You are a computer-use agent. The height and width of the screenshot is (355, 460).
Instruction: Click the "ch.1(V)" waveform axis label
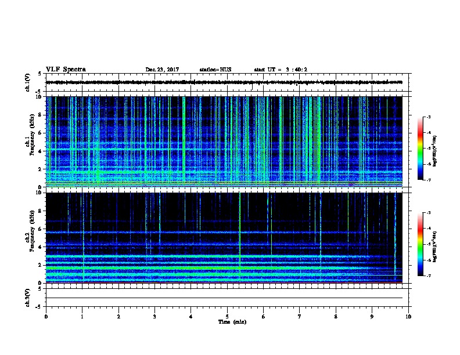28,82
